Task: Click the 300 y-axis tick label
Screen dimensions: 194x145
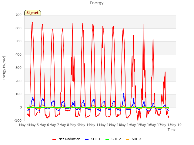Action: tap(18, 68)
